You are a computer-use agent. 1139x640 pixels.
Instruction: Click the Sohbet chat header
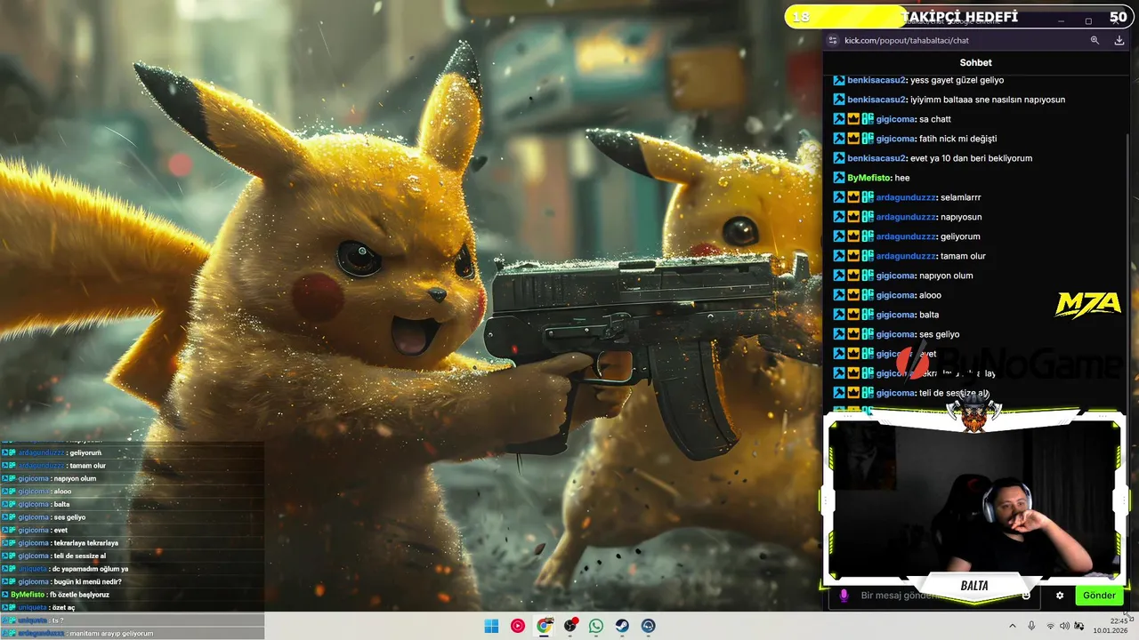click(975, 62)
